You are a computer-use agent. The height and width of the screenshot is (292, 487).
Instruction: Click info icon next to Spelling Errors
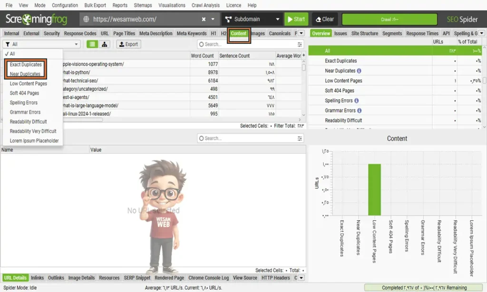[x=357, y=101]
